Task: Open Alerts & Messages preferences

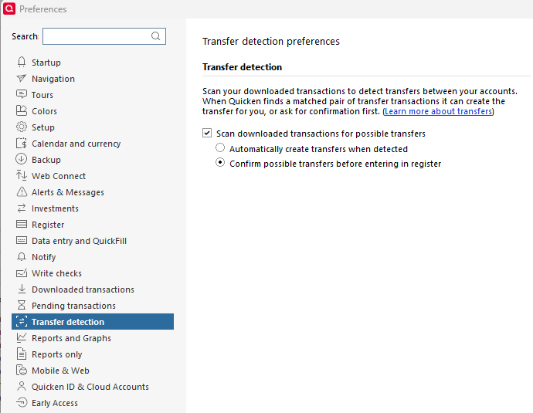Action: point(68,192)
